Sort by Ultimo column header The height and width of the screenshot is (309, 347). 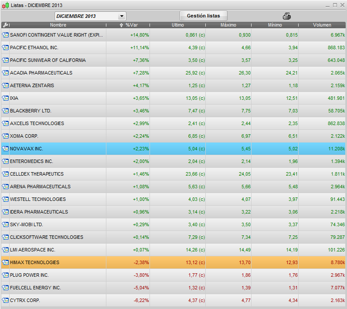178,25
